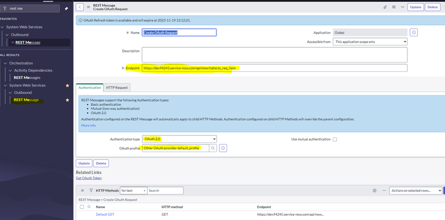Click the truncated endpoint URL in Default GET row
This screenshot has height=220, width=445.
click(x=290, y=214)
